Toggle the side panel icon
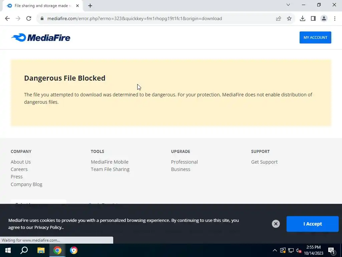342x257 pixels. point(313,19)
